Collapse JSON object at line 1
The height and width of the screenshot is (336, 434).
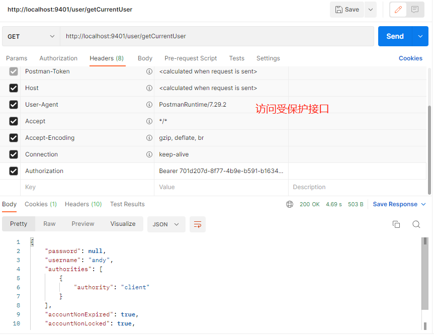click(x=32, y=242)
